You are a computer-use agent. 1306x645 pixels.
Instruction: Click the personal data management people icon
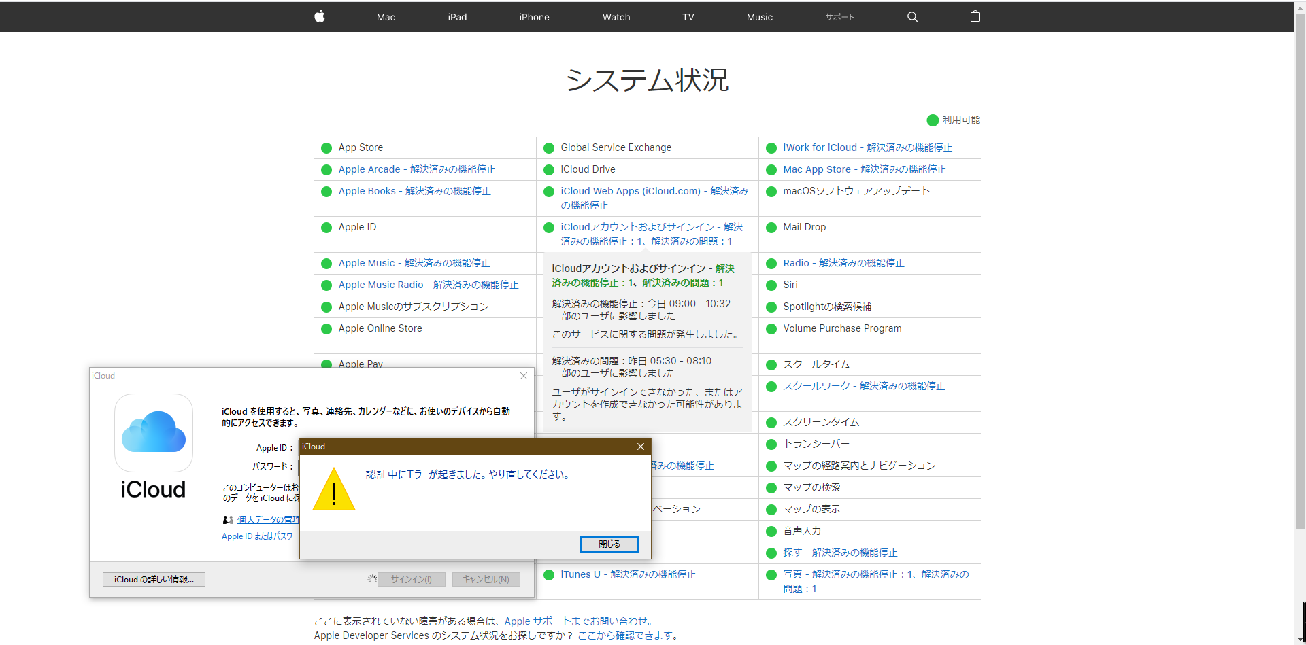coord(228,520)
